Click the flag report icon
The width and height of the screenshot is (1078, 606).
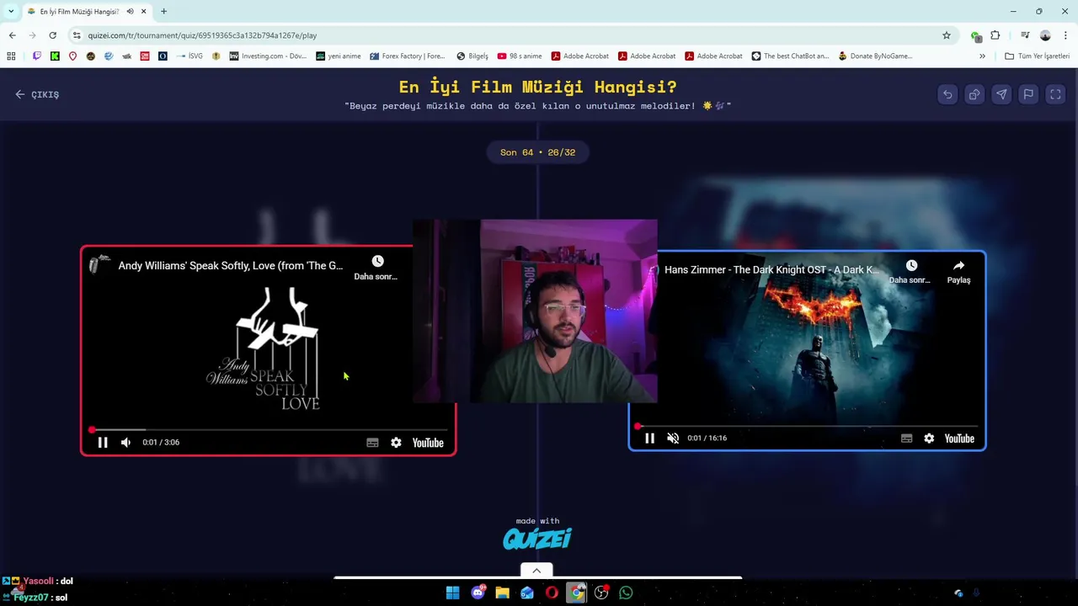[1028, 94]
